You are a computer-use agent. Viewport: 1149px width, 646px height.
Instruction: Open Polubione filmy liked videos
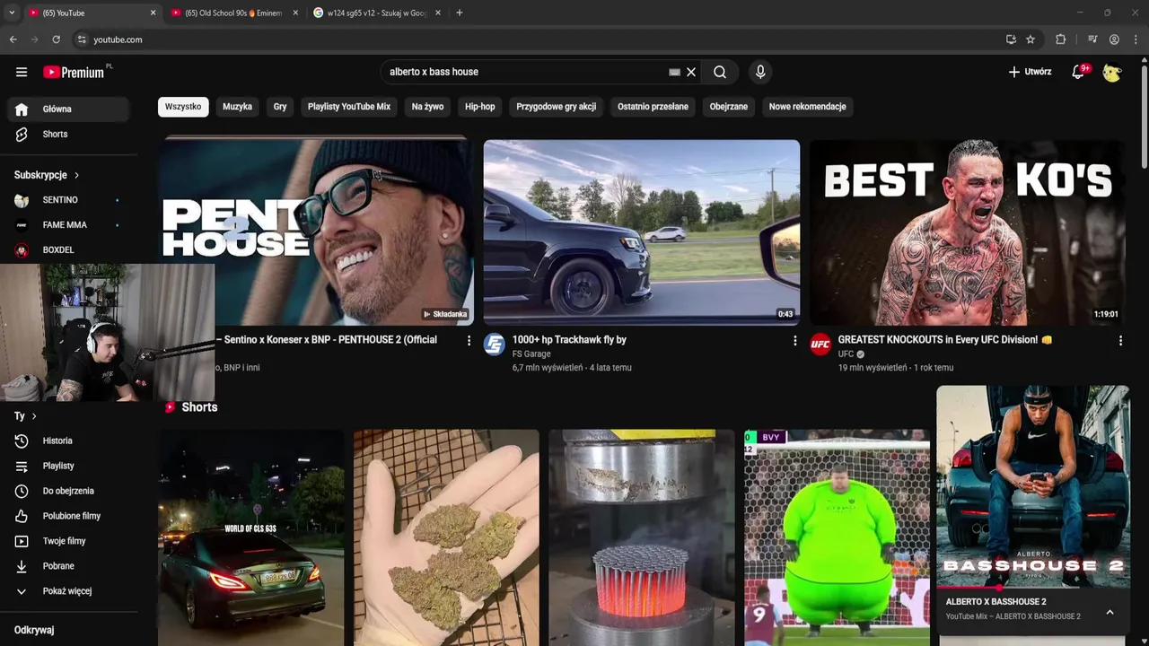pos(68,516)
